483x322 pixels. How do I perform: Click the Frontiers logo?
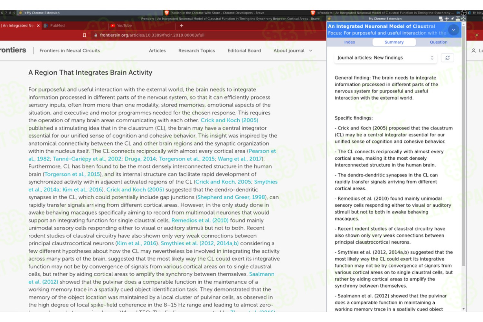(13, 50)
